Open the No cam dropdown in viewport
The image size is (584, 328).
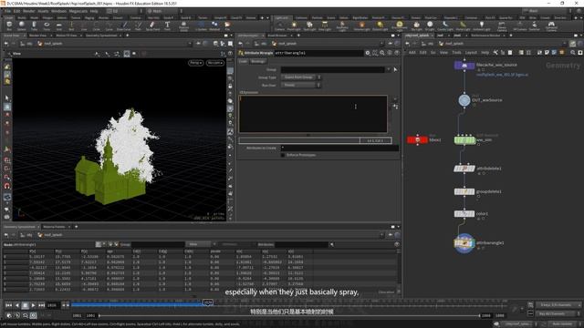[x=215, y=63]
